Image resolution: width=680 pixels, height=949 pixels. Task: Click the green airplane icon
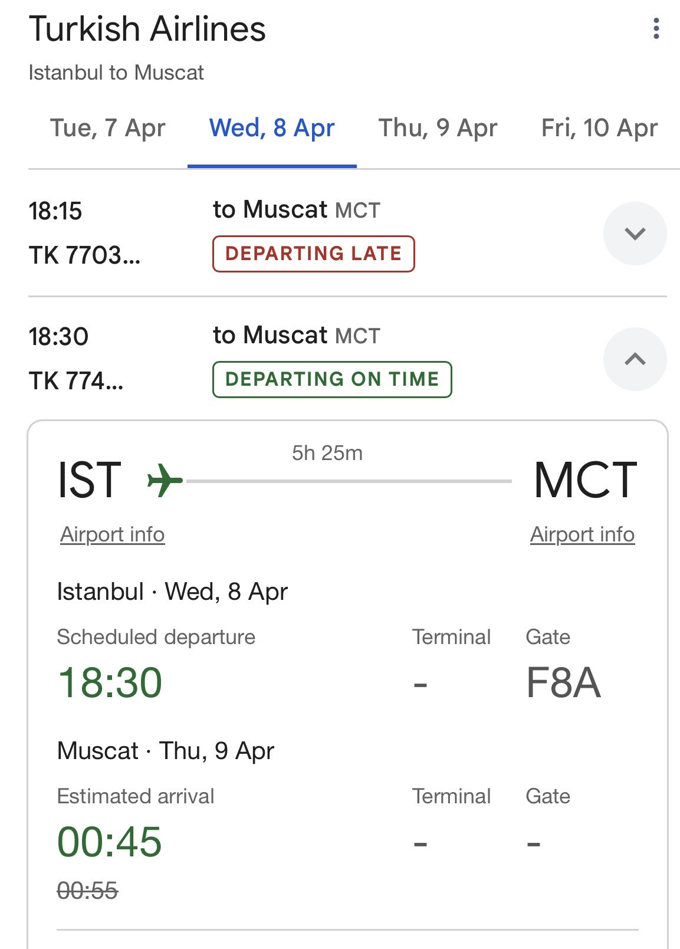pyautogui.click(x=165, y=480)
